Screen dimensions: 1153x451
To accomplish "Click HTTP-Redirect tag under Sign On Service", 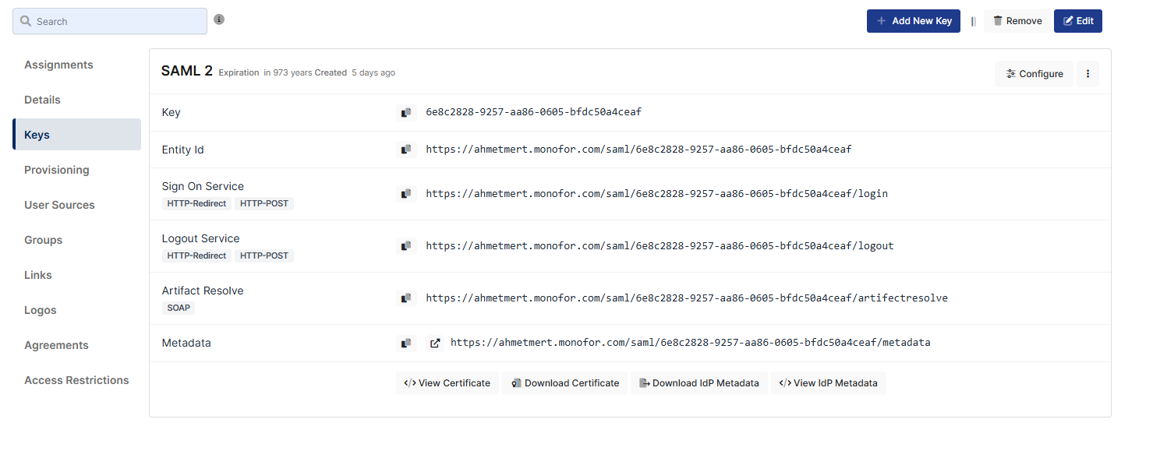I will tap(196, 203).
